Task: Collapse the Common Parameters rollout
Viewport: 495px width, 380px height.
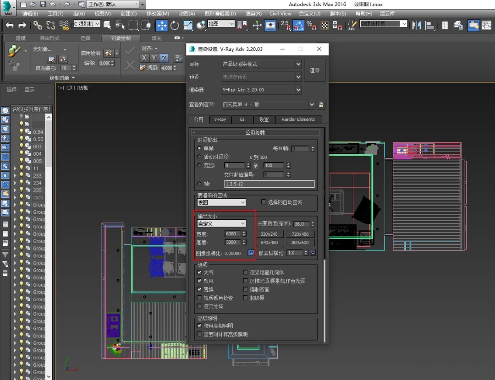Action: click(256, 132)
